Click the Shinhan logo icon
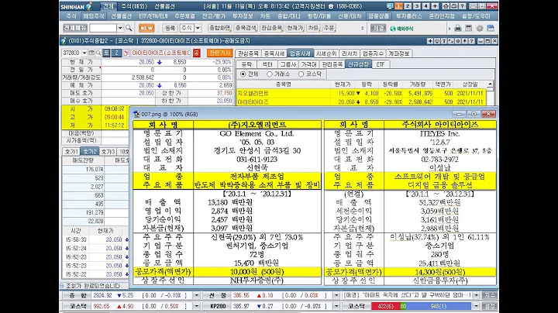This screenshot has width=558, height=313. coord(89,6)
